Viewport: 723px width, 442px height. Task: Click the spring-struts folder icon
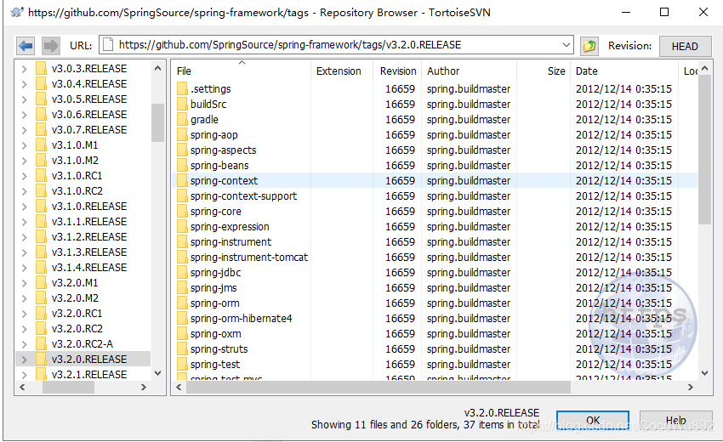[x=182, y=348]
